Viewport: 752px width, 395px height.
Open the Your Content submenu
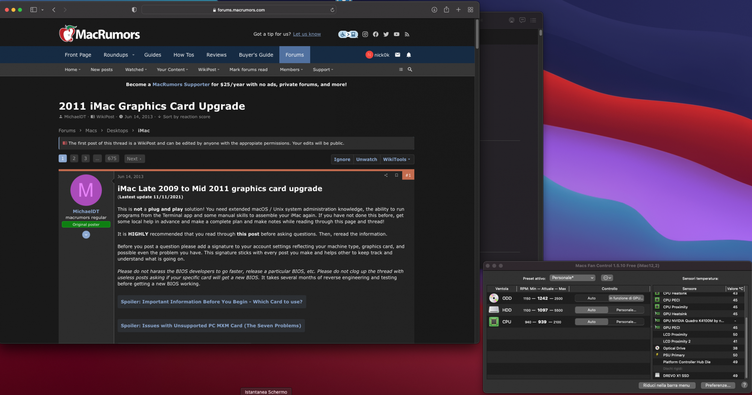tap(172, 69)
